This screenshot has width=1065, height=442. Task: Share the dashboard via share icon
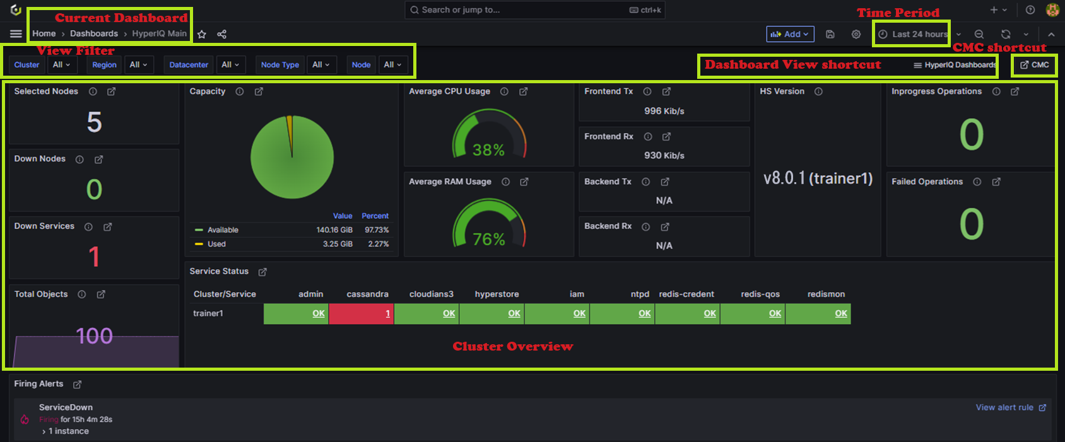(x=222, y=34)
